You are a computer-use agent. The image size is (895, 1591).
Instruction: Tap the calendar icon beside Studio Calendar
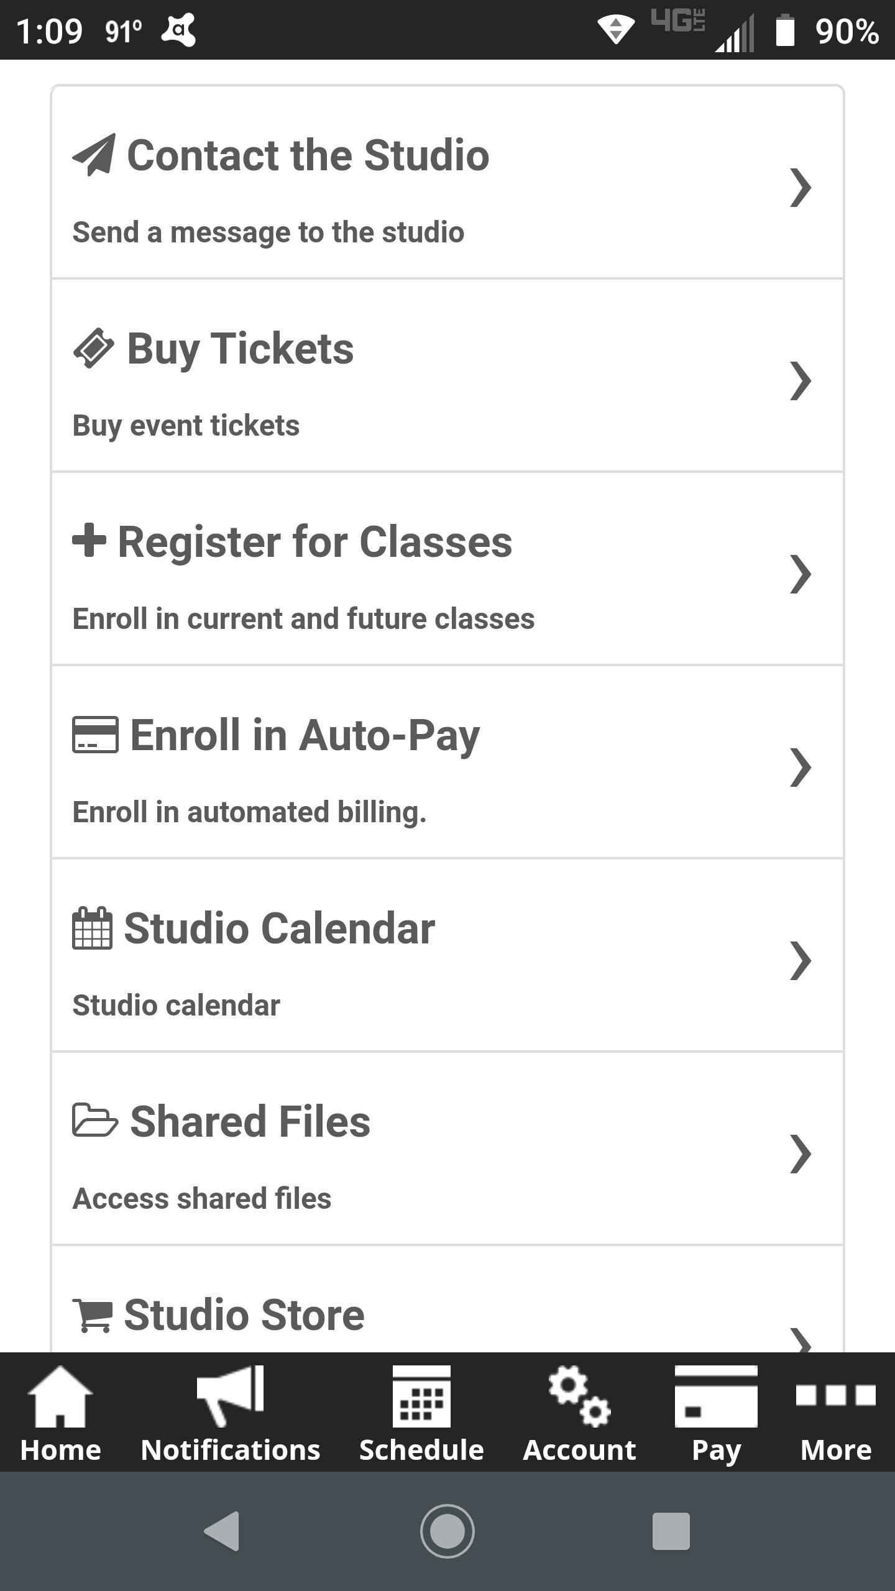click(92, 928)
